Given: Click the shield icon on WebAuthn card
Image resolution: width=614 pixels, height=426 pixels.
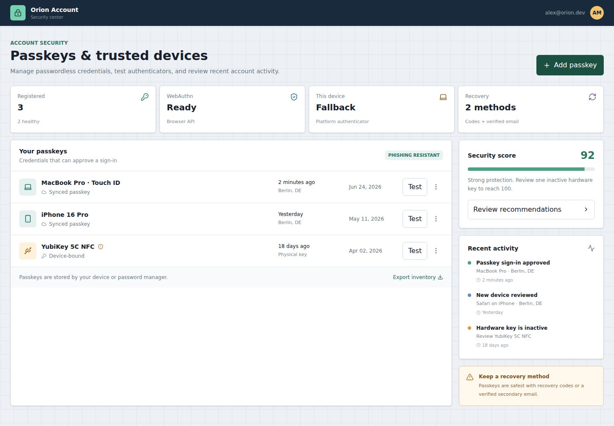Looking at the screenshot, I should point(294,97).
